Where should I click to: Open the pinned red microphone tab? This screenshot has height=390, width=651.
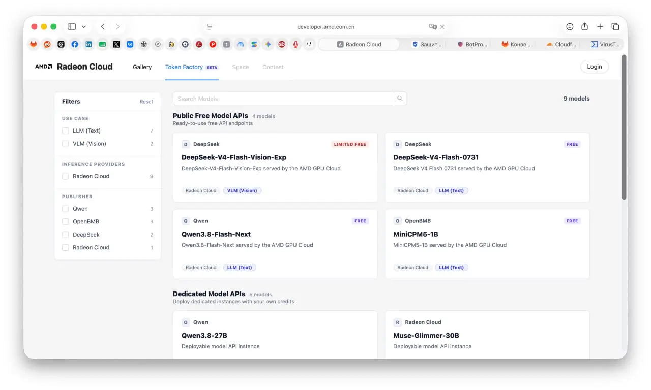295,44
